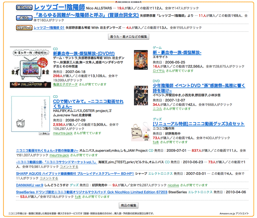Open the SHARP AQUOS BD-HP1 link
257x218 pixels.
click(x=75, y=174)
